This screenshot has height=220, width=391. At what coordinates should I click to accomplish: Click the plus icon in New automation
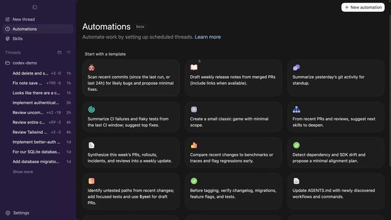(346, 7)
